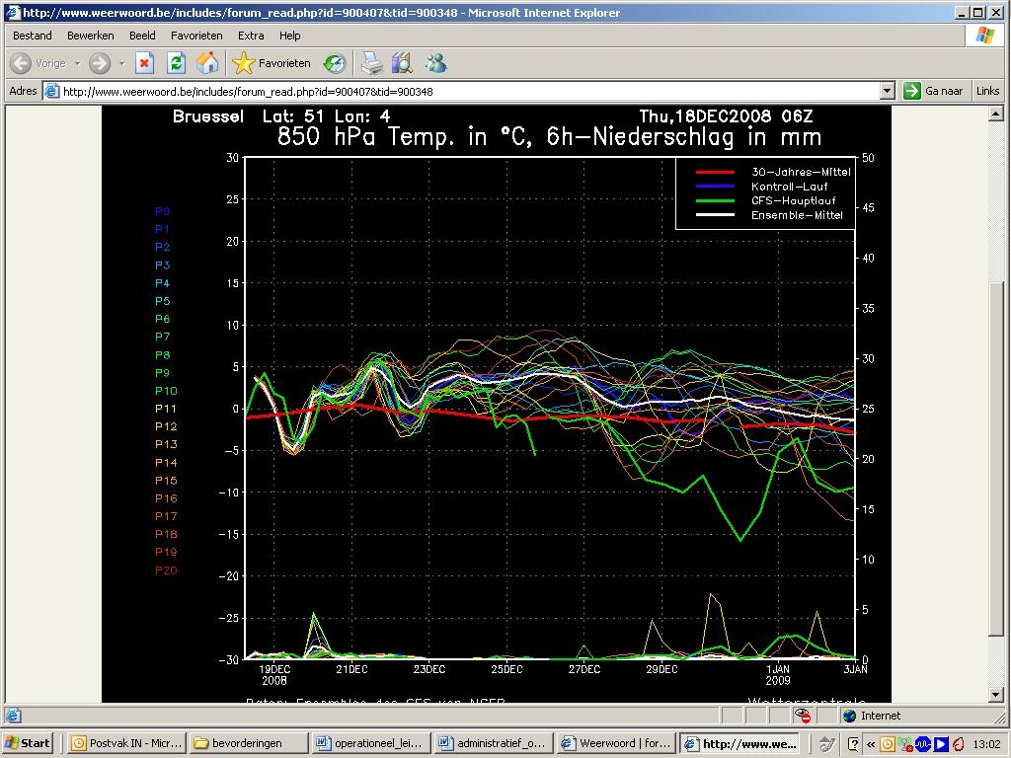Screen dimensions: 1011x758
Task: Open History icon in toolbar
Action: pyautogui.click(x=335, y=63)
